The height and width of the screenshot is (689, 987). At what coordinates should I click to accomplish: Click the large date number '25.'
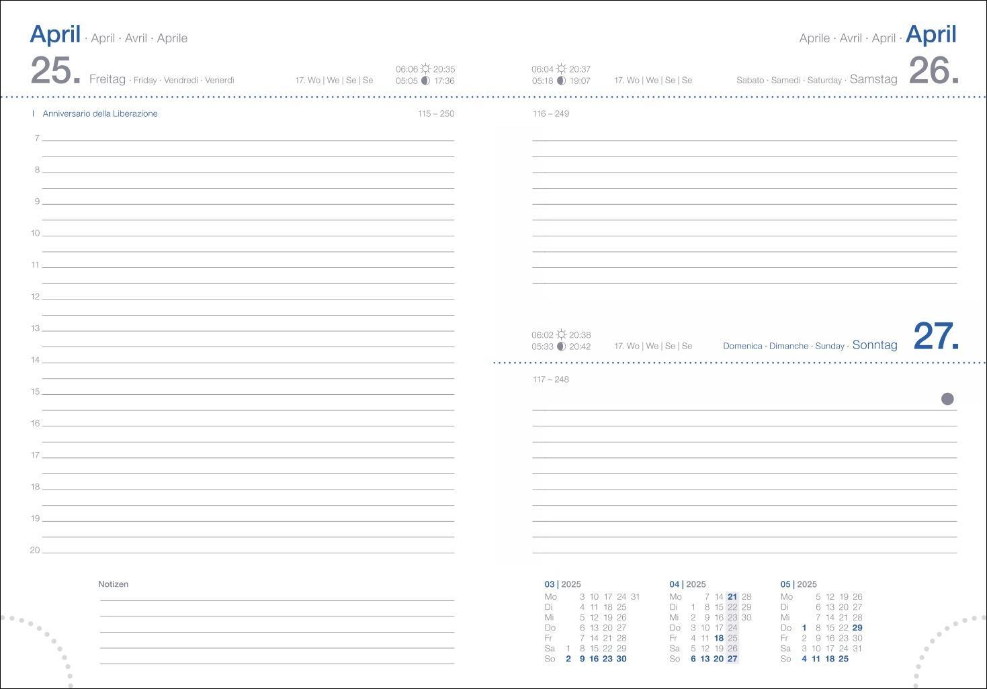[x=56, y=71]
